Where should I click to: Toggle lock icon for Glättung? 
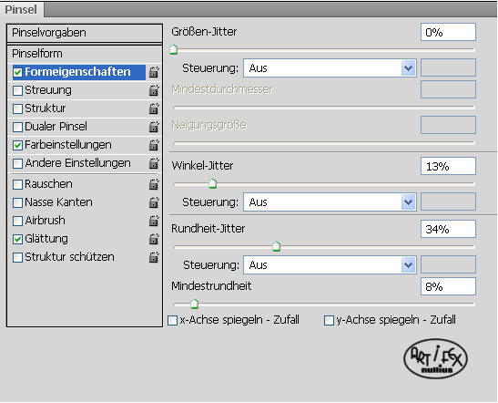[x=154, y=239]
